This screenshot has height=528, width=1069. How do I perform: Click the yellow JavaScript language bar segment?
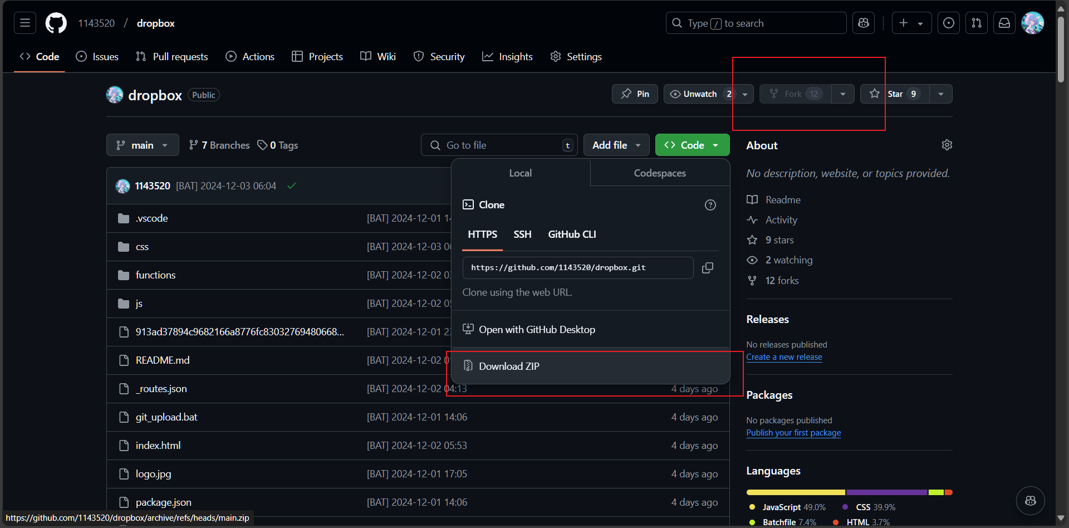point(796,492)
